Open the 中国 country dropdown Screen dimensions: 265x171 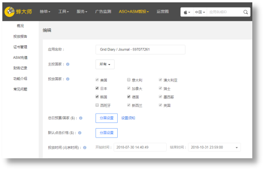(200, 12)
